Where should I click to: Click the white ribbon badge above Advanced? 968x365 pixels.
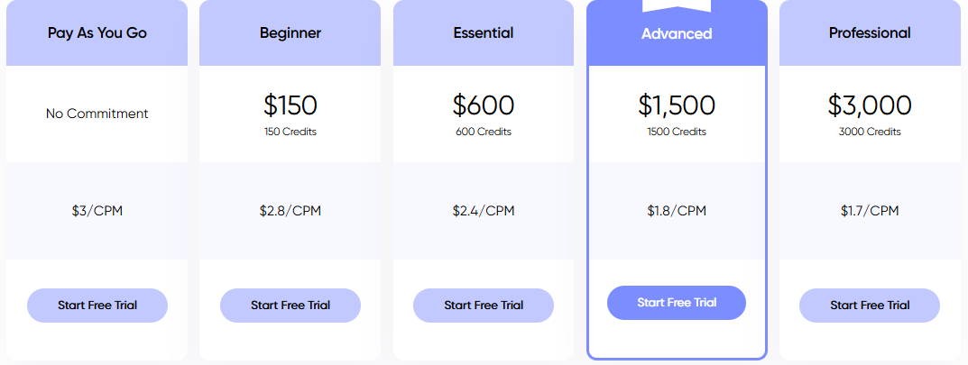pos(677,5)
